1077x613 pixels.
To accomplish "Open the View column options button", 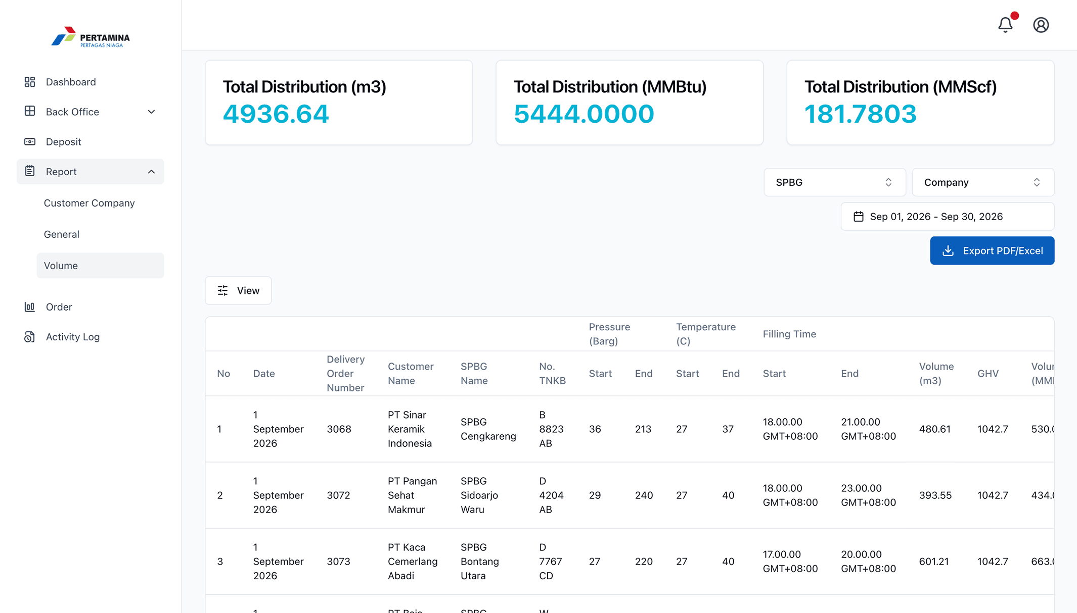I will [x=238, y=290].
